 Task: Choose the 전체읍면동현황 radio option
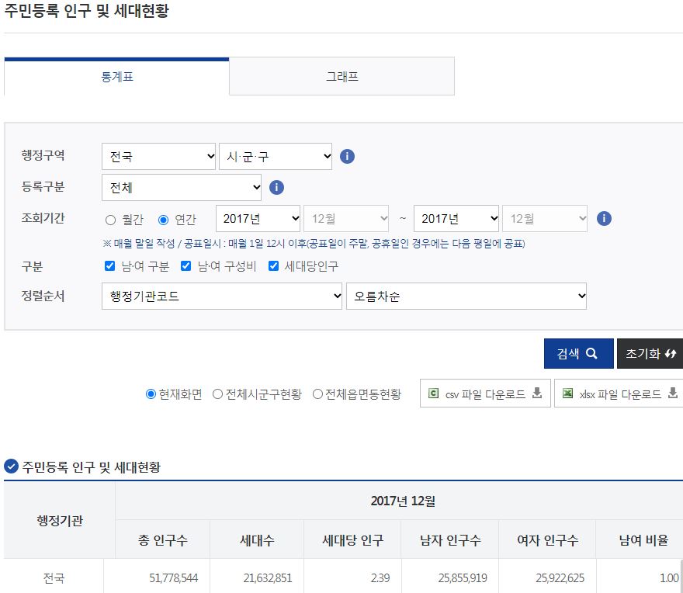[317, 394]
